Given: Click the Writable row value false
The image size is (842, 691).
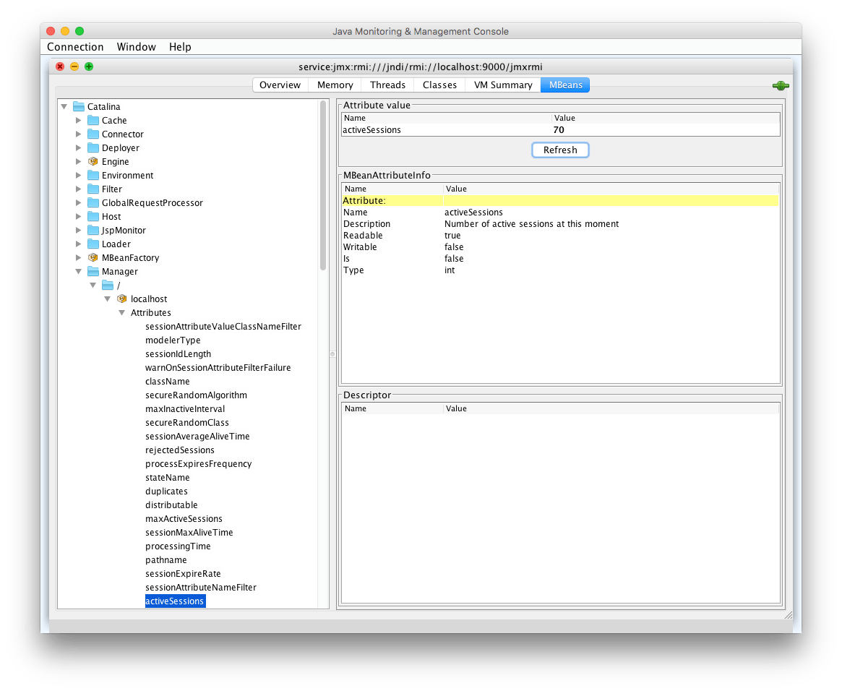Looking at the screenshot, I should [454, 247].
